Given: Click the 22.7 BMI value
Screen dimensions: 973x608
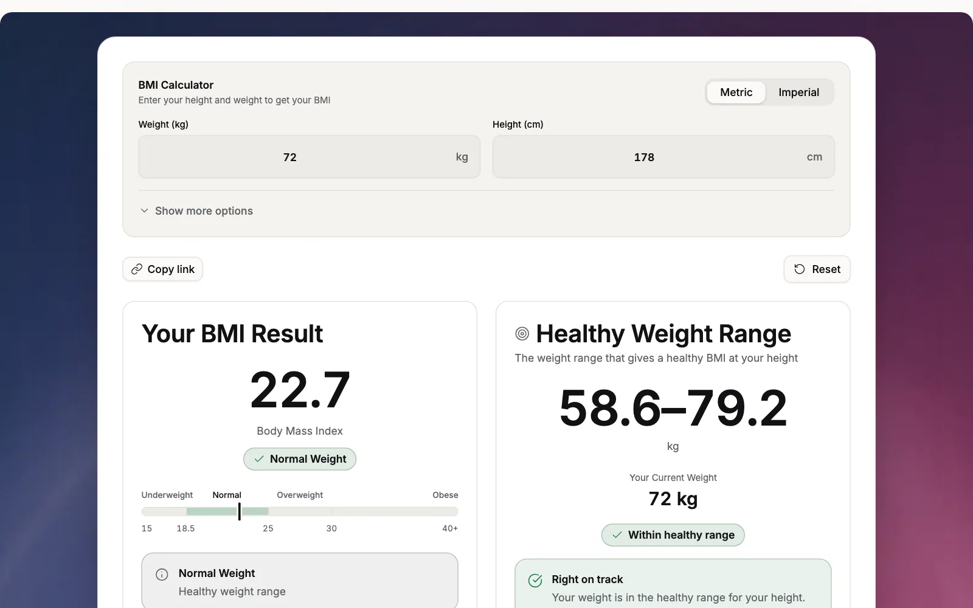Looking at the screenshot, I should (300, 390).
